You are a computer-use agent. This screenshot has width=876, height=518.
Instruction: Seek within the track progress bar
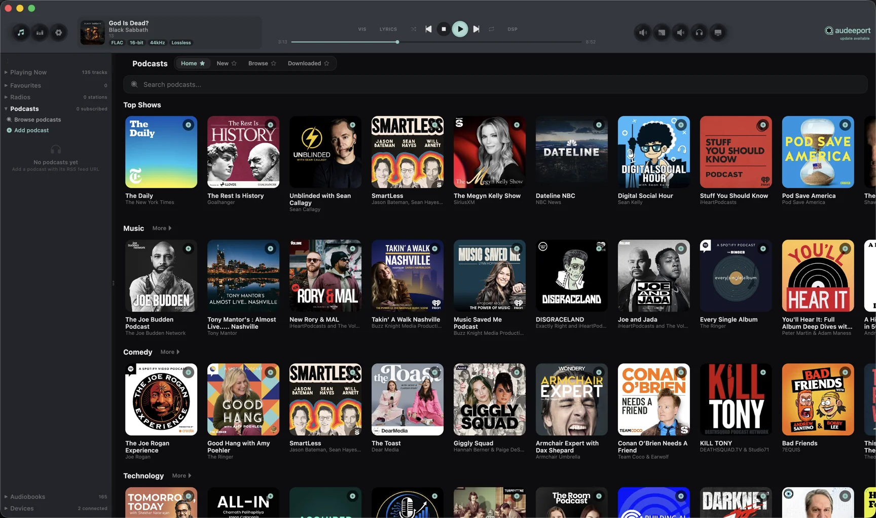[436, 42]
